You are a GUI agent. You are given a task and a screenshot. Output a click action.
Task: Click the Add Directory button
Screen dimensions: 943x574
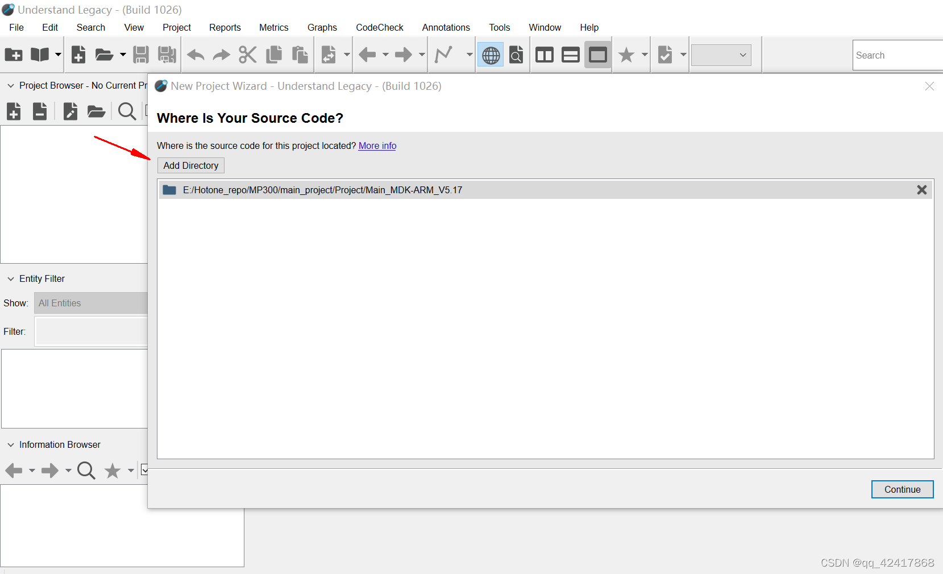point(191,165)
